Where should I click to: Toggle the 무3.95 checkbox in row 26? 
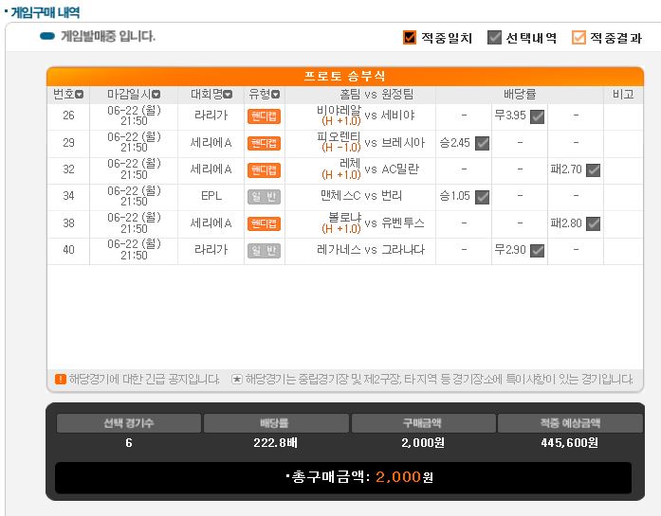coord(537,116)
